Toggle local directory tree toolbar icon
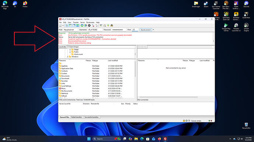254x142 pixels. point(70,26)
